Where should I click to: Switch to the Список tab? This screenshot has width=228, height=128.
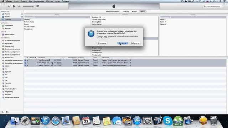coord(142,11)
